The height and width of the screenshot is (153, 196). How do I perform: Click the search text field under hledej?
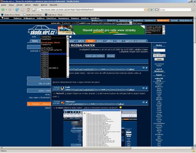click(159, 50)
